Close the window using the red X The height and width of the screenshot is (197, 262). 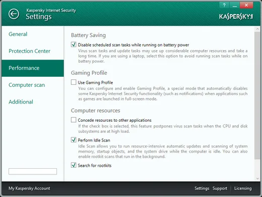pyautogui.click(x=246, y=5)
